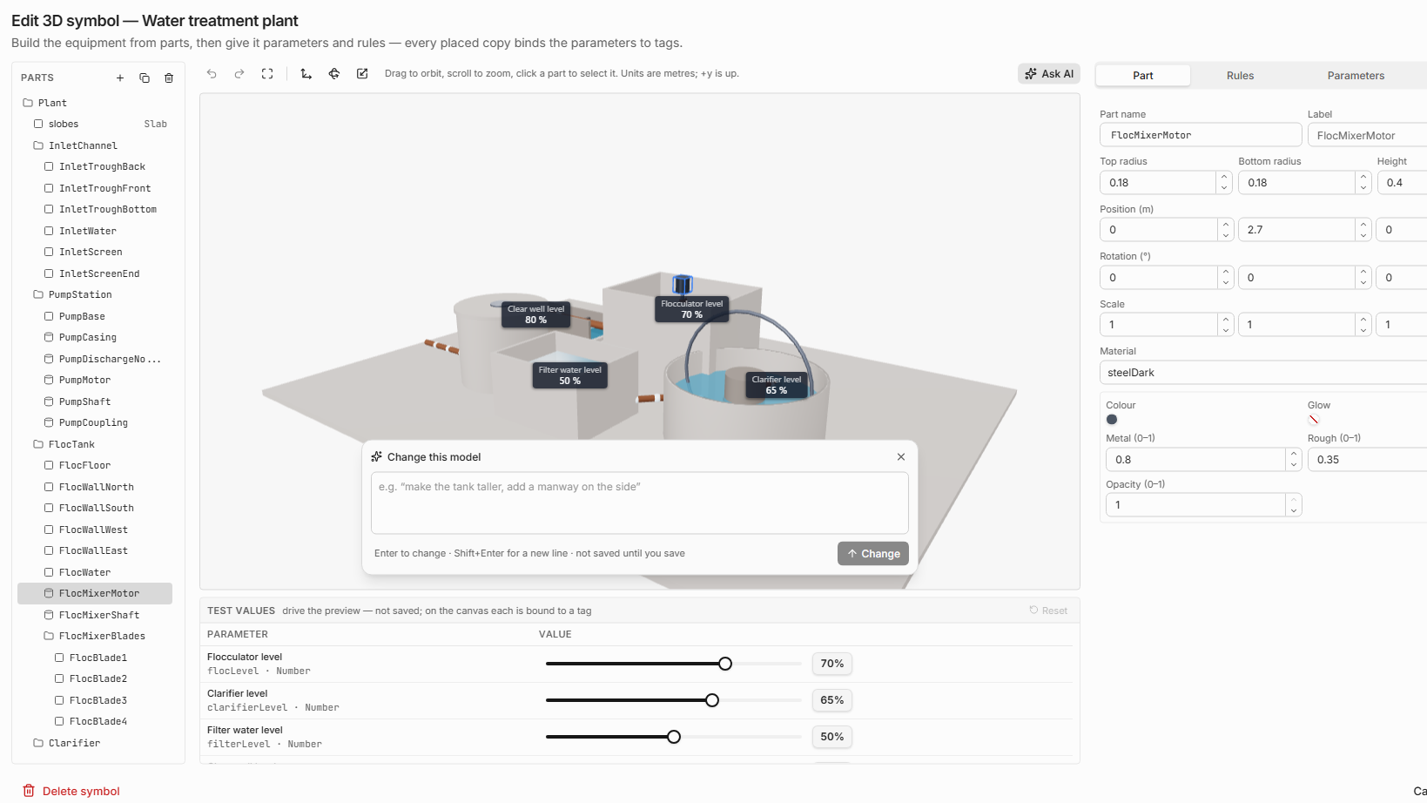The image size is (1427, 803).
Task: Switch to the Part tab
Action: (1142, 76)
